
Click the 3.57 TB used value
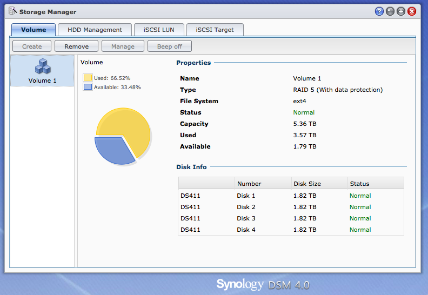305,135
